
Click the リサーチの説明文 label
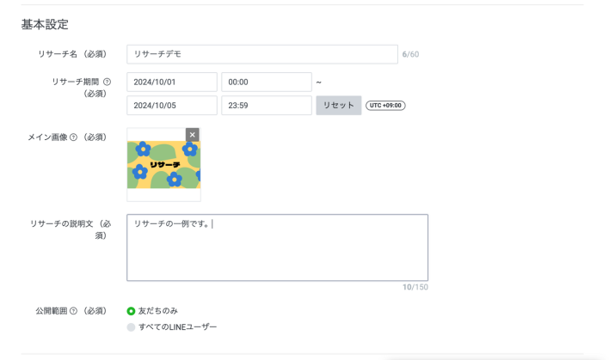pos(71,229)
